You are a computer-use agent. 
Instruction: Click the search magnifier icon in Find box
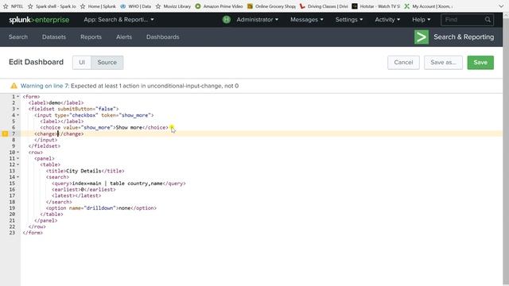(488, 20)
